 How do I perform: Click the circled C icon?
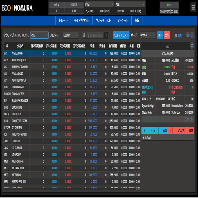tap(188, 35)
